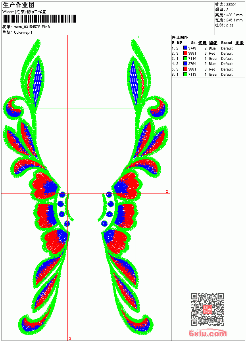
Task: Click the height value 438.6 mm
Action: (x=234, y=15)
